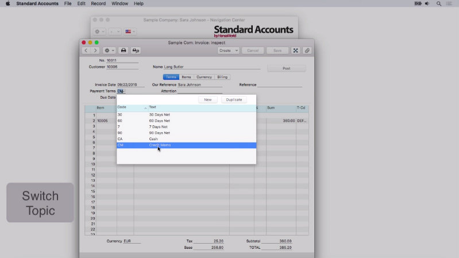Open the language flag dropdown in Navigation Center
The image size is (459, 258).
coord(130,32)
